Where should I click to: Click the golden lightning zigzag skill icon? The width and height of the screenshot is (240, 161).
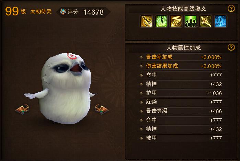pos(176,21)
